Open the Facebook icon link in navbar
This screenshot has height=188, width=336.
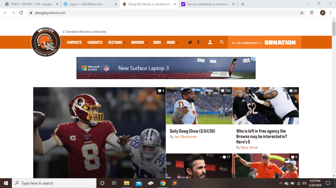tap(198, 43)
